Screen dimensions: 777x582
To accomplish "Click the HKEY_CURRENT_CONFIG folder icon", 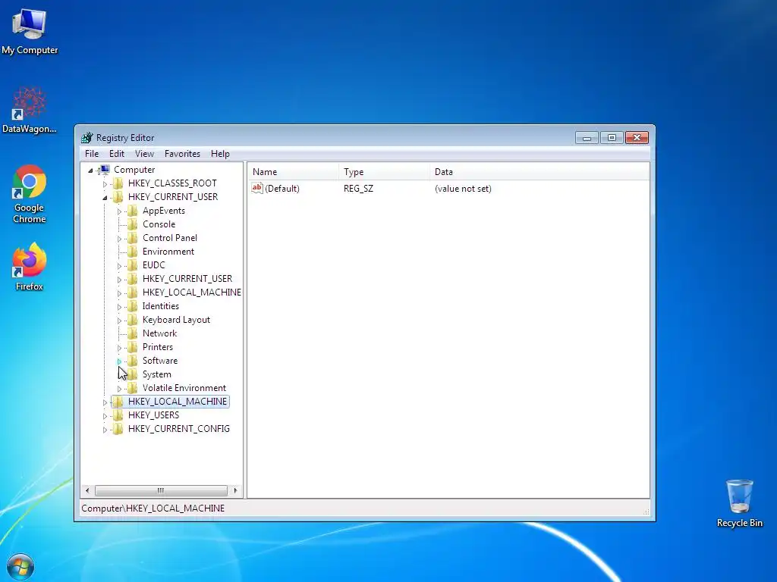I will coord(118,429).
